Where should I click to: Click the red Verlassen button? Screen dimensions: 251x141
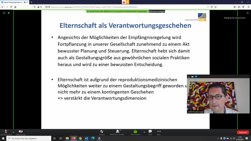tap(243, 132)
